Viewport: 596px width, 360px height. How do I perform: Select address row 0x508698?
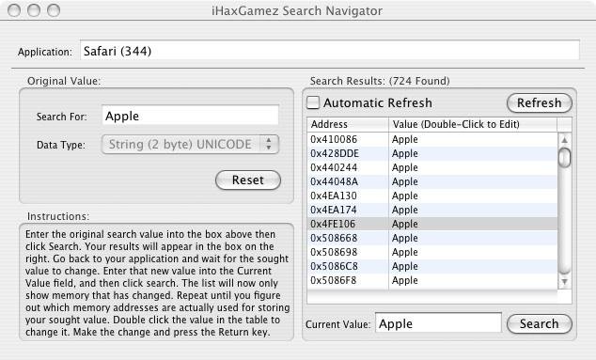click(x=432, y=252)
